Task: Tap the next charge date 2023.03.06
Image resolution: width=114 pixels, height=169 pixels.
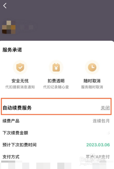Action: 98,145
